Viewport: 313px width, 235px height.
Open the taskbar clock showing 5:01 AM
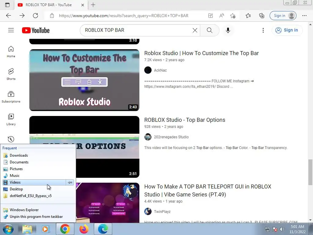click(297, 229)
